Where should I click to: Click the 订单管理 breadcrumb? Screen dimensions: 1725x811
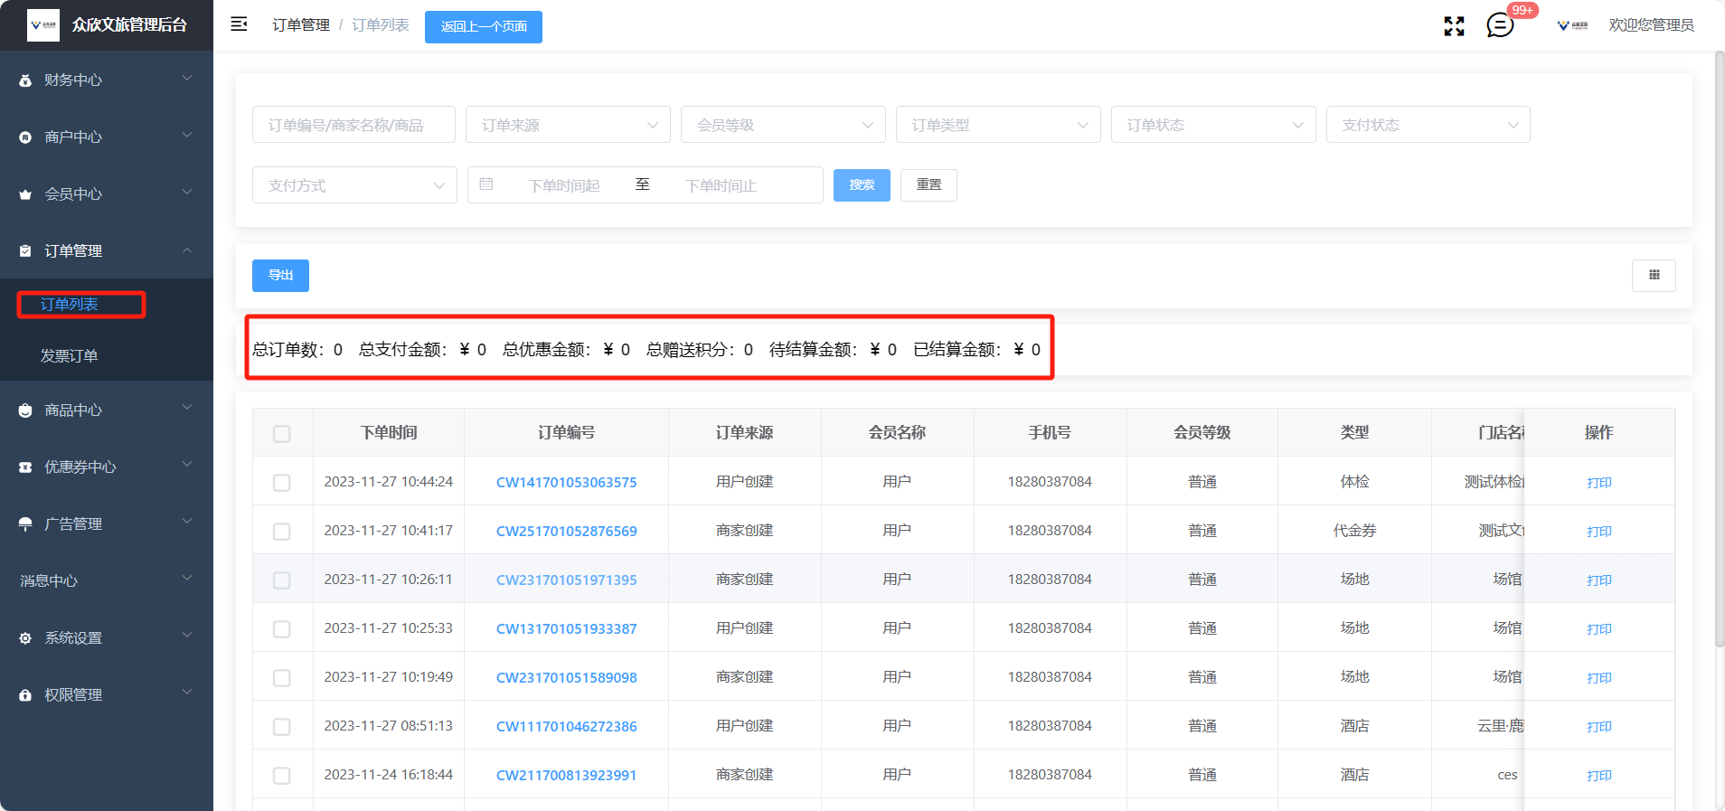click(301, 25)
